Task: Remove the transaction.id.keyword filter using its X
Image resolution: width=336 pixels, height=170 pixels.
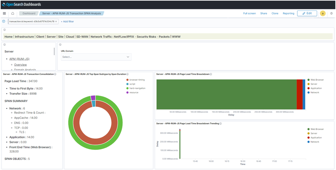Action: point(56,21)
